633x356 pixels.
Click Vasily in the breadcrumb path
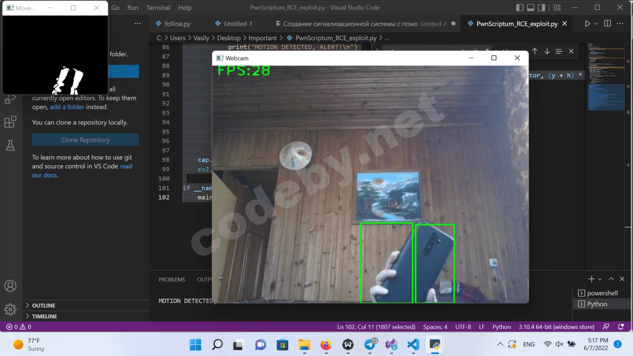click(201, 38)
